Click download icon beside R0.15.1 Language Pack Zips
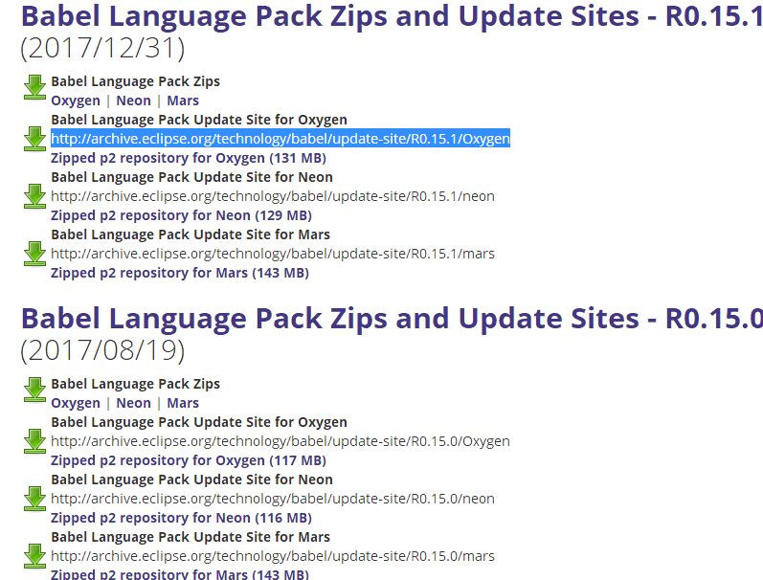The image size is (763, 580). 34,88
